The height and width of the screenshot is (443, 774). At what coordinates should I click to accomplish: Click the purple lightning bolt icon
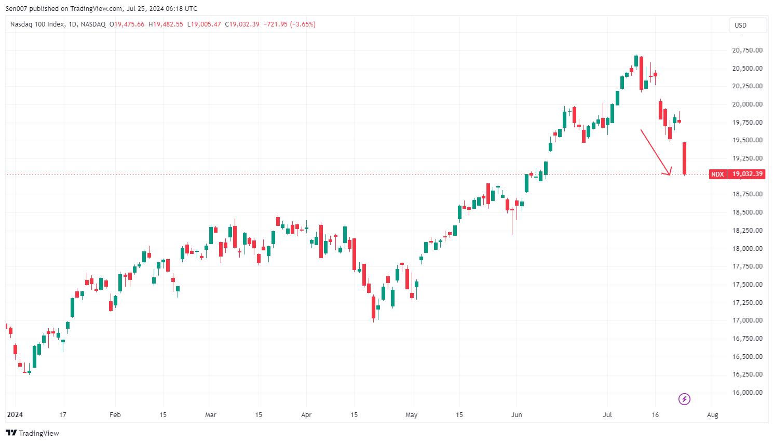tap(684, 399)
